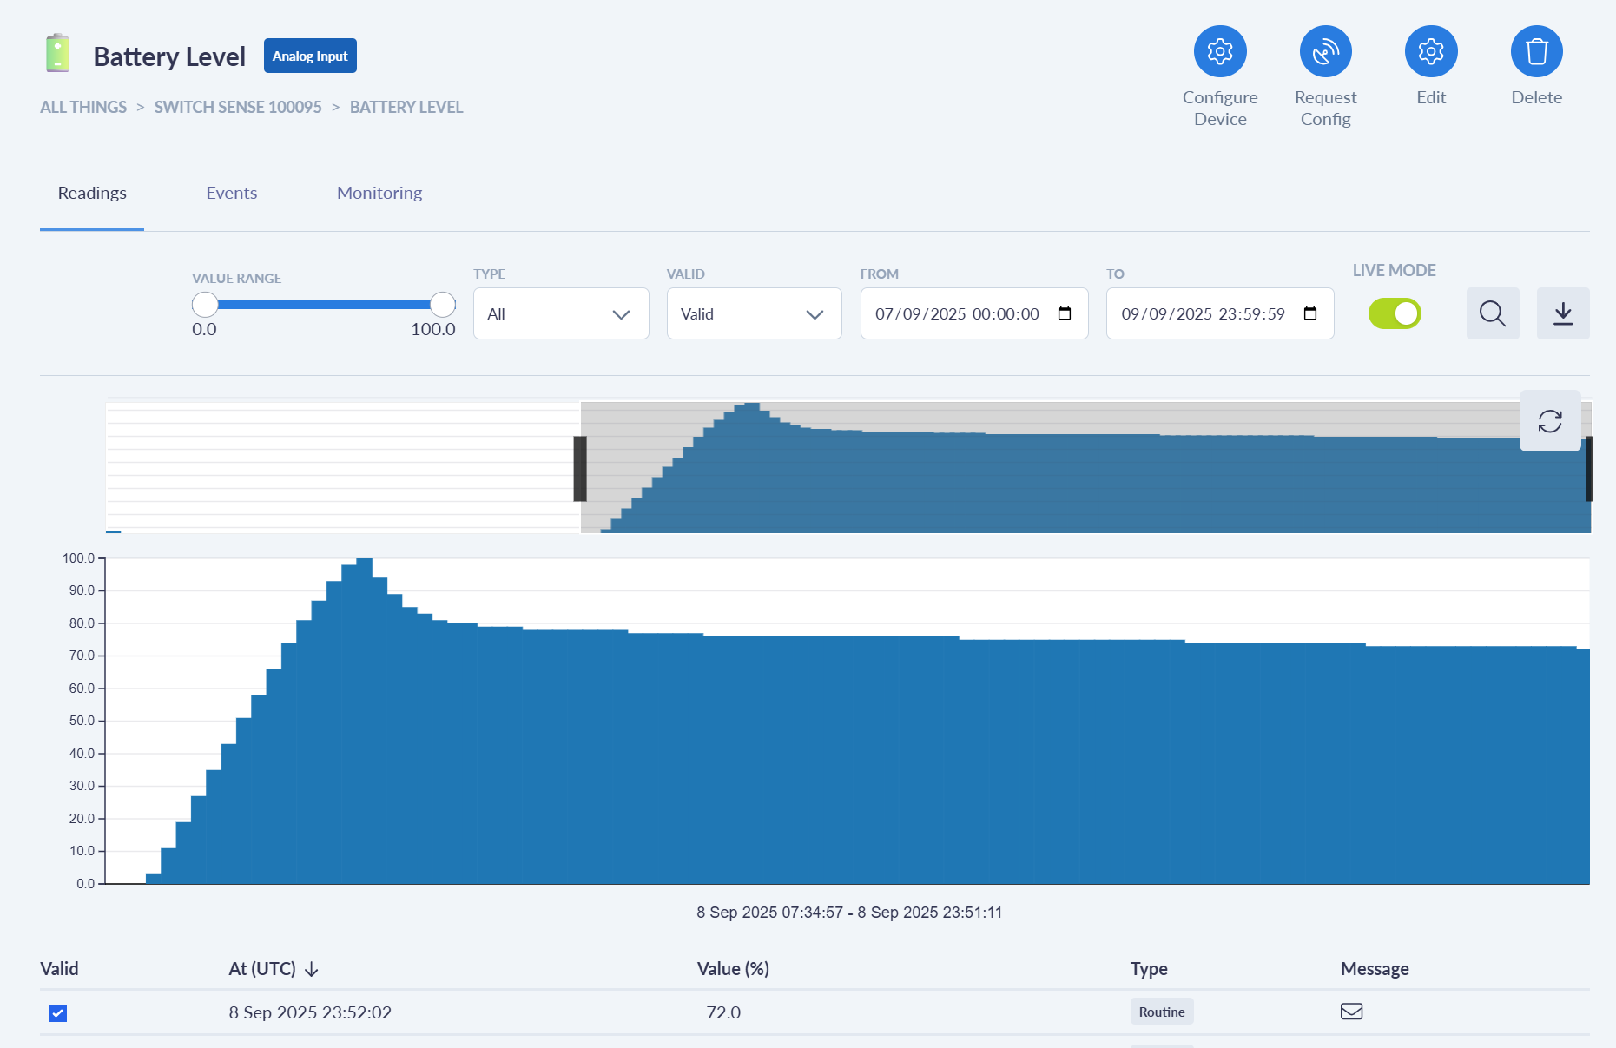Click the Delete trash icon

[x=1536, y=52]
